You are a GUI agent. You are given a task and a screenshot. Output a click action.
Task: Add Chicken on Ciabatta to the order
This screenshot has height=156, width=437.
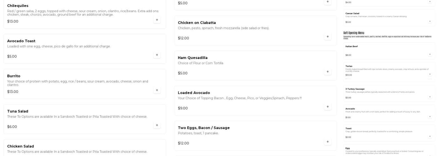point(327,37)
